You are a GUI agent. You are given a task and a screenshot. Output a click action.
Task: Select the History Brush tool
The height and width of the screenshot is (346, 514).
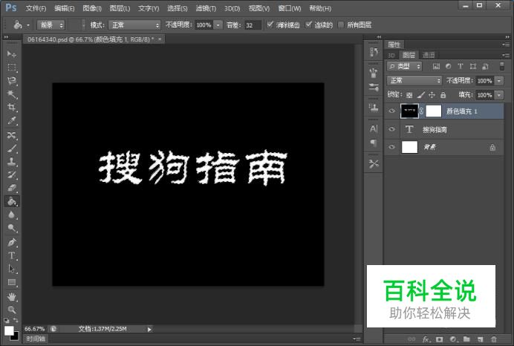point(12,174)
